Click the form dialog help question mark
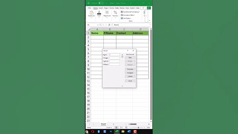238x134 pixels. tap(128, 50)
